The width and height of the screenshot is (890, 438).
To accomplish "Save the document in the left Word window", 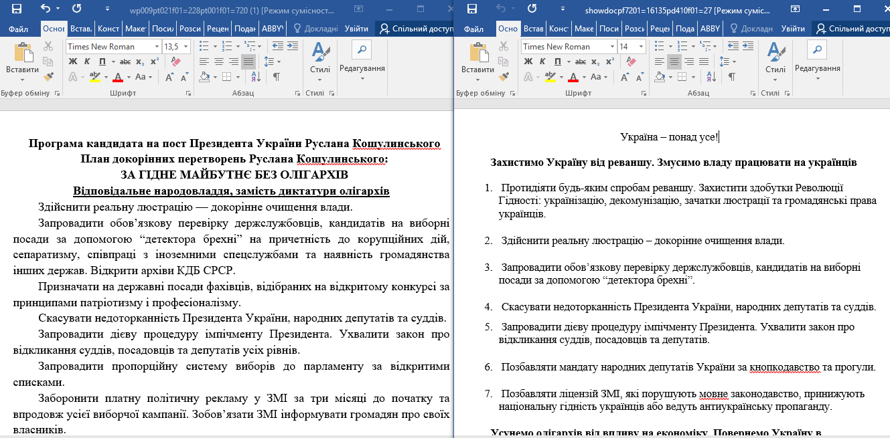I will [x=16, y=9].
